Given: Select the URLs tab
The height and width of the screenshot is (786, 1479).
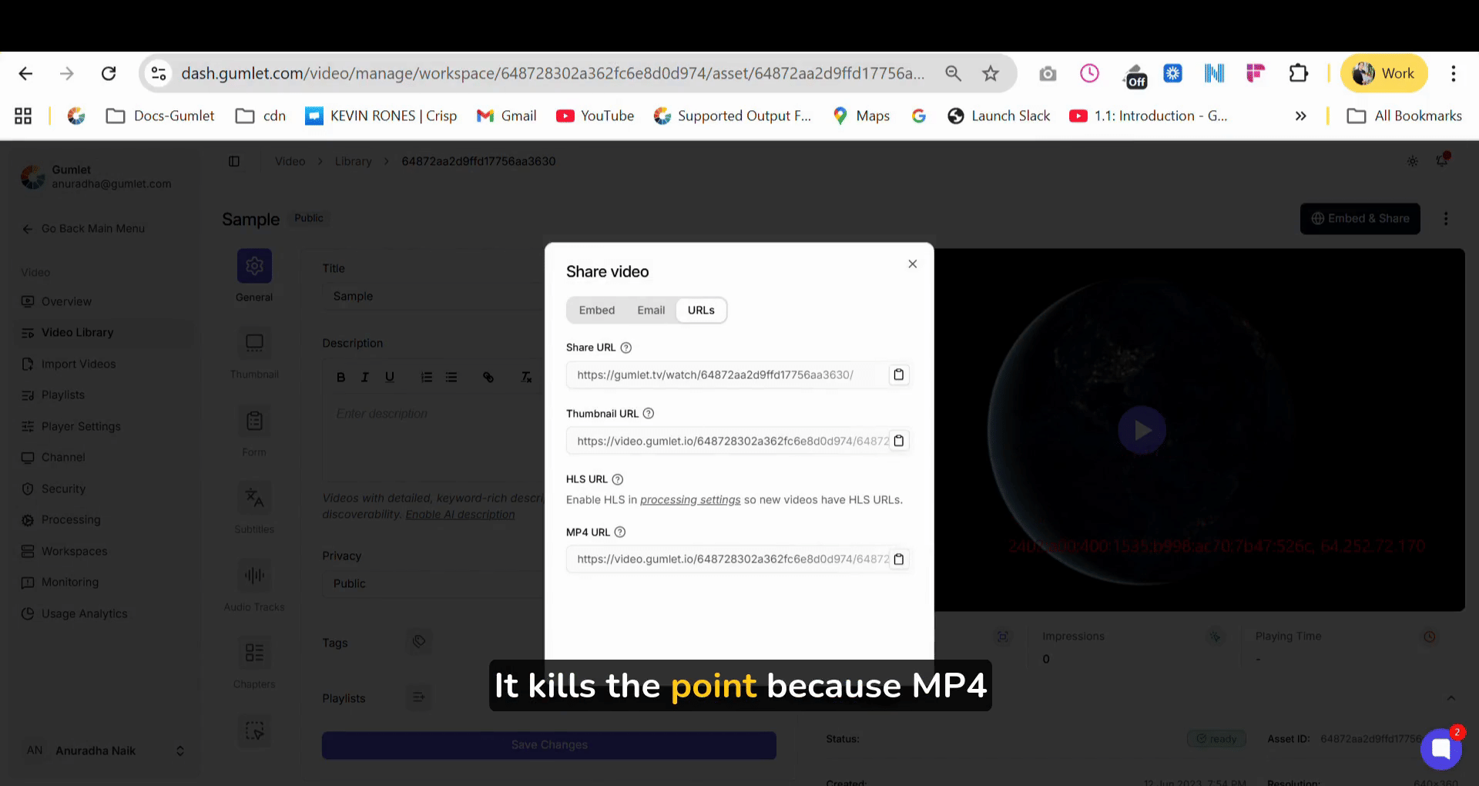Looking at the screenshot, I should (701, 310).
